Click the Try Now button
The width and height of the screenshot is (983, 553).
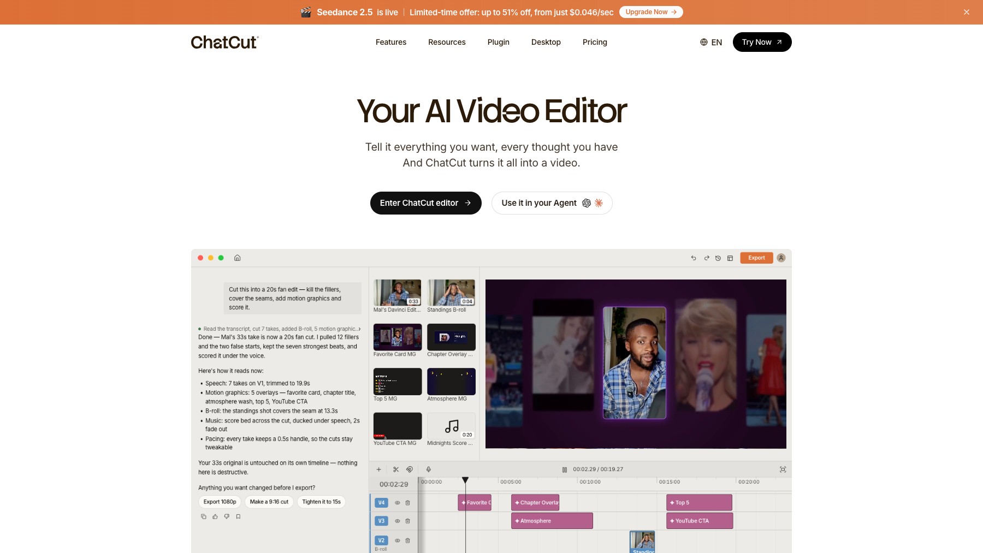pos(762,42)
